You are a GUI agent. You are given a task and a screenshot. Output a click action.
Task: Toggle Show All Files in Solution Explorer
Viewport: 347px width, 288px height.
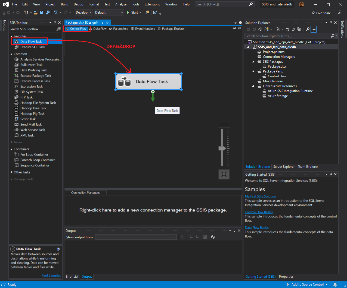click(299, 29)
